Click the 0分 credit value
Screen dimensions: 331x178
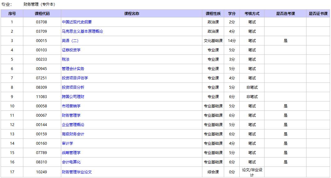232,172
